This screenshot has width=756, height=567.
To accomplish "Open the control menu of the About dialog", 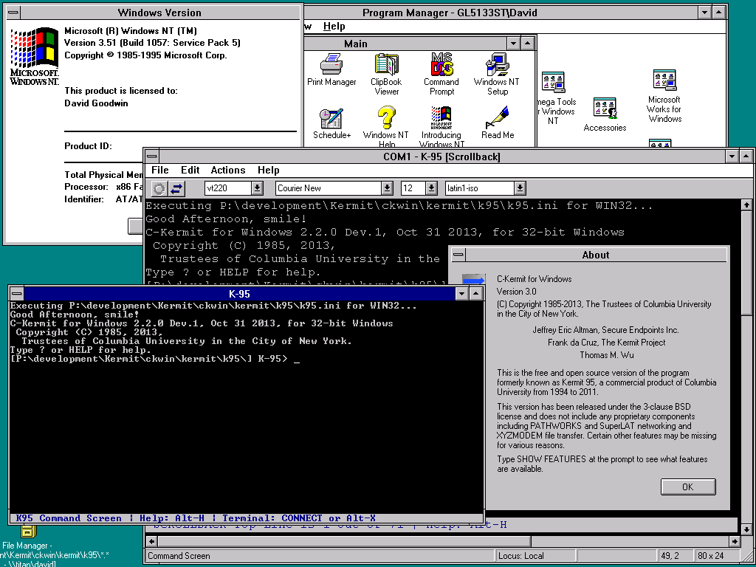I will coord(458,255).
